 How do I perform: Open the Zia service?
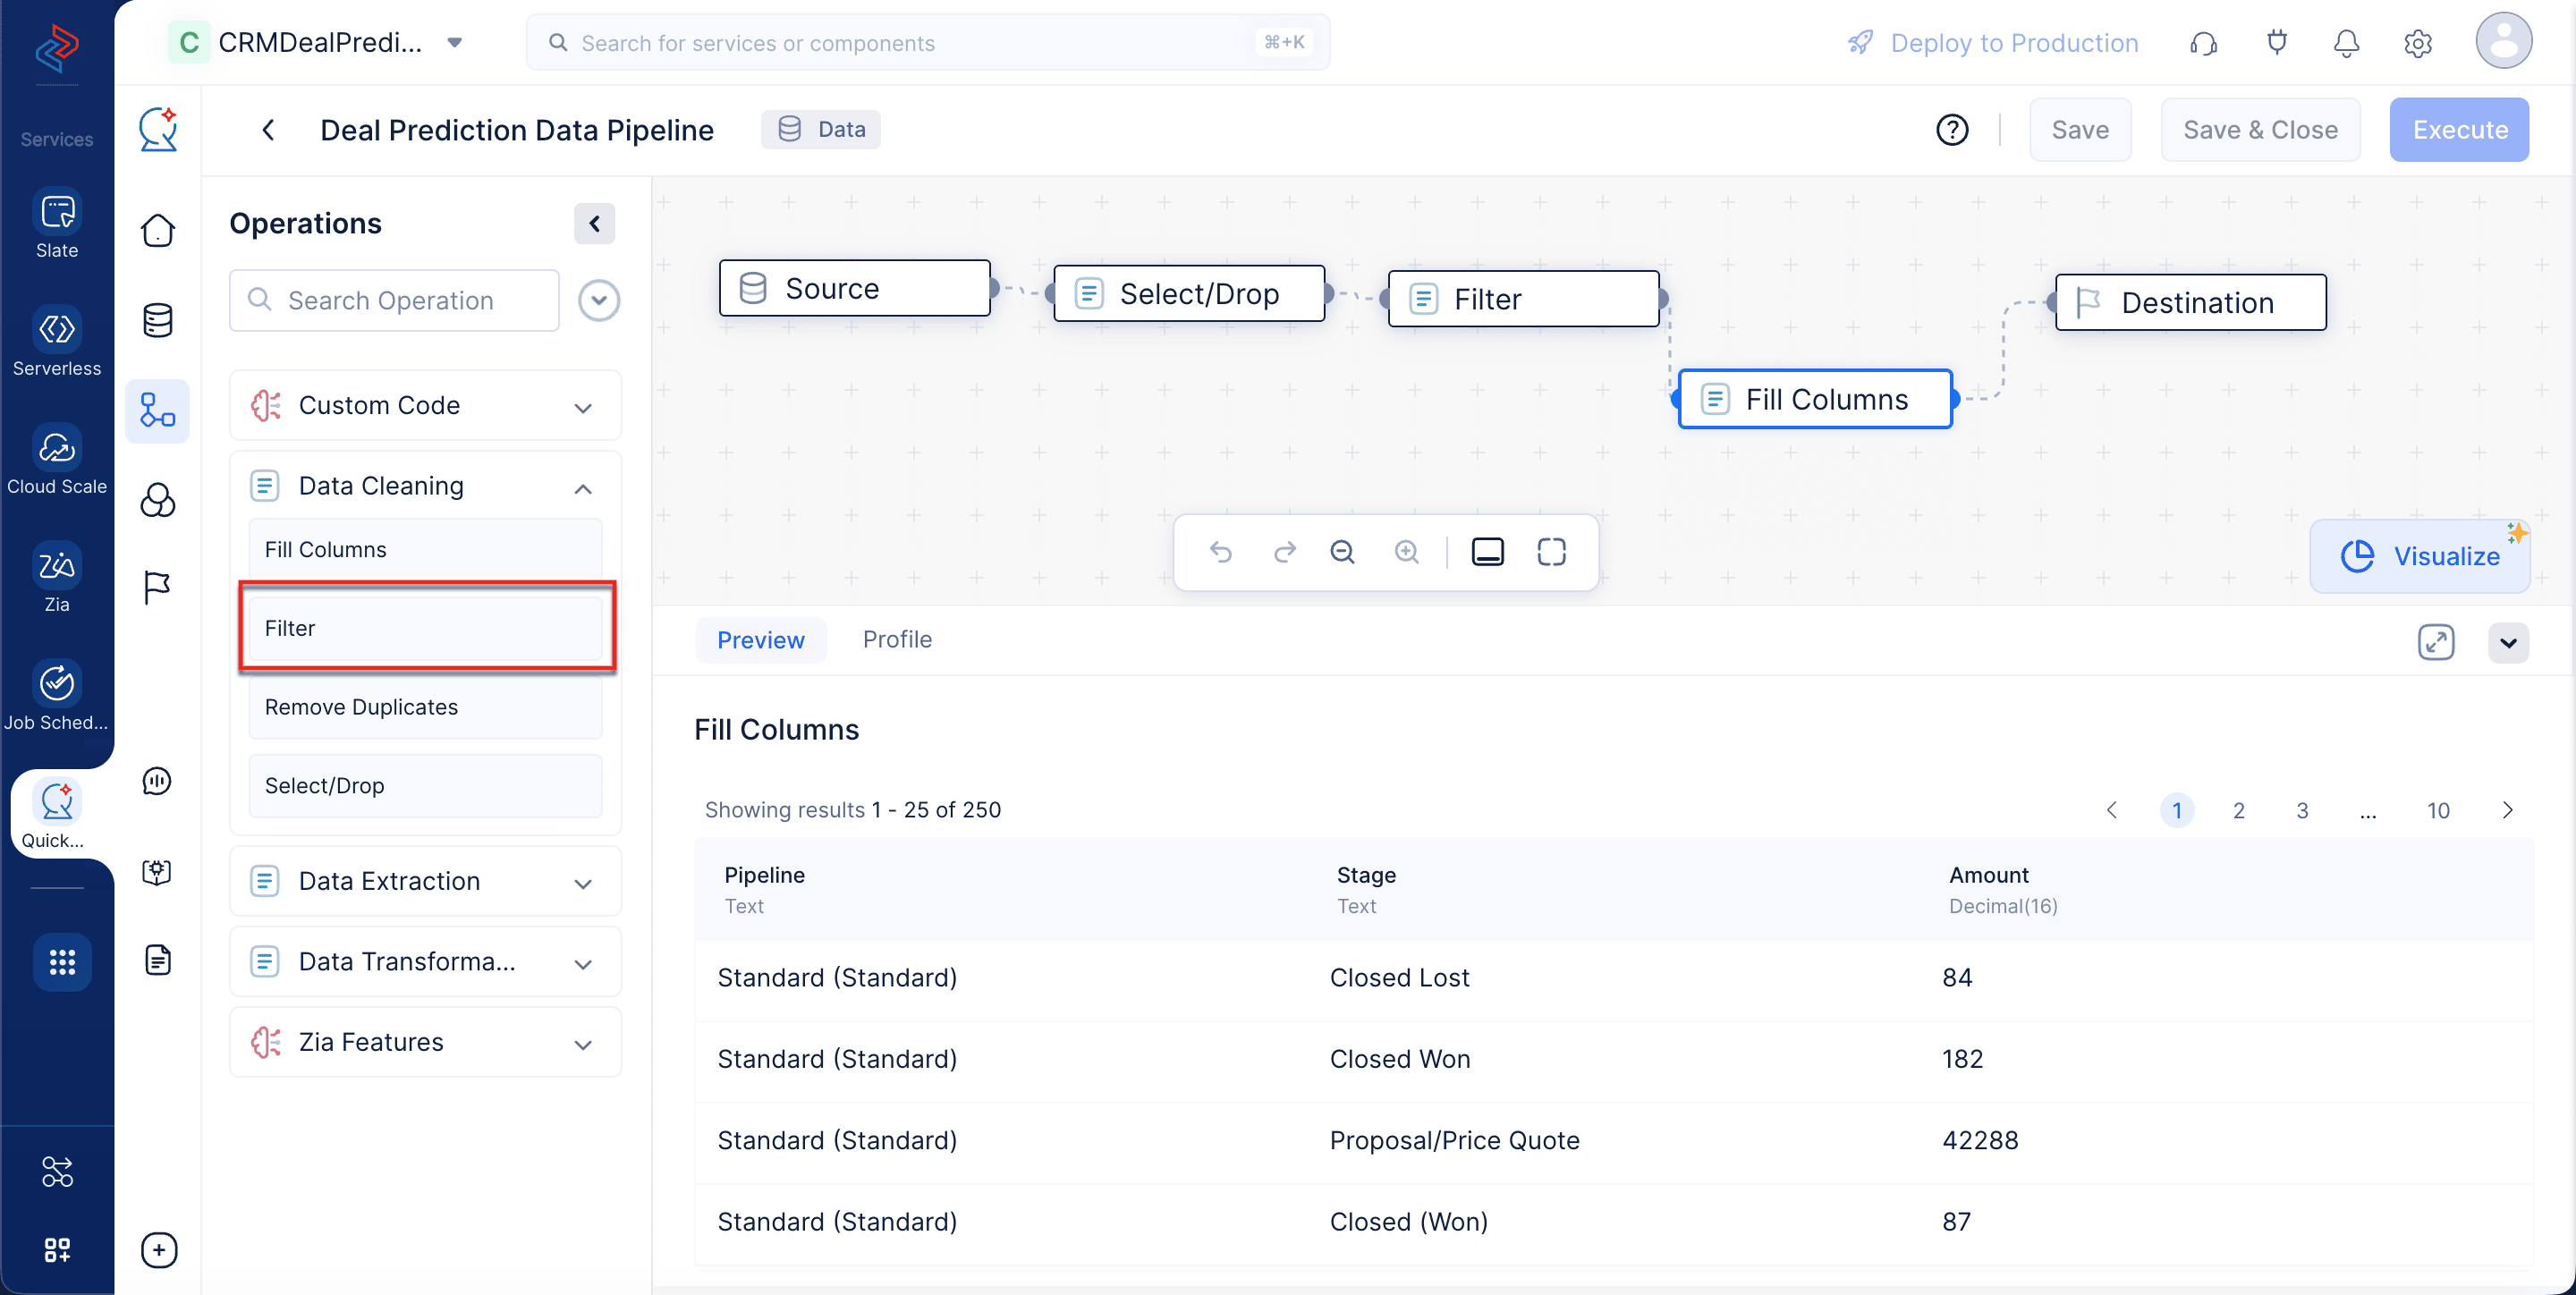pos(57,579)
